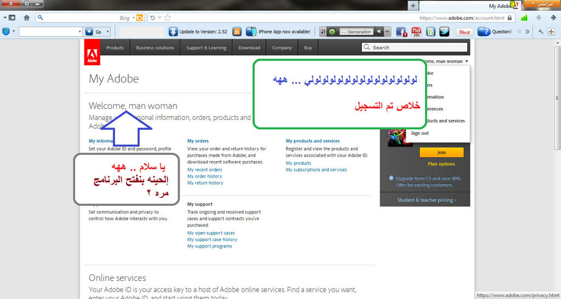Open the orange RSS feed icon
The height and width of the screenshot is (299, 561).
click(237, 31)
